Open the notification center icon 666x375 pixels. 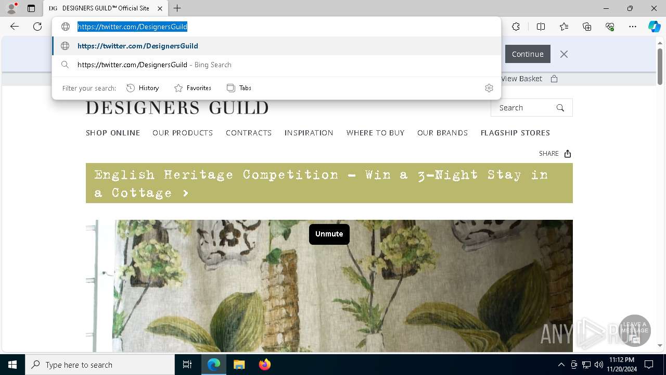[649, 365]
